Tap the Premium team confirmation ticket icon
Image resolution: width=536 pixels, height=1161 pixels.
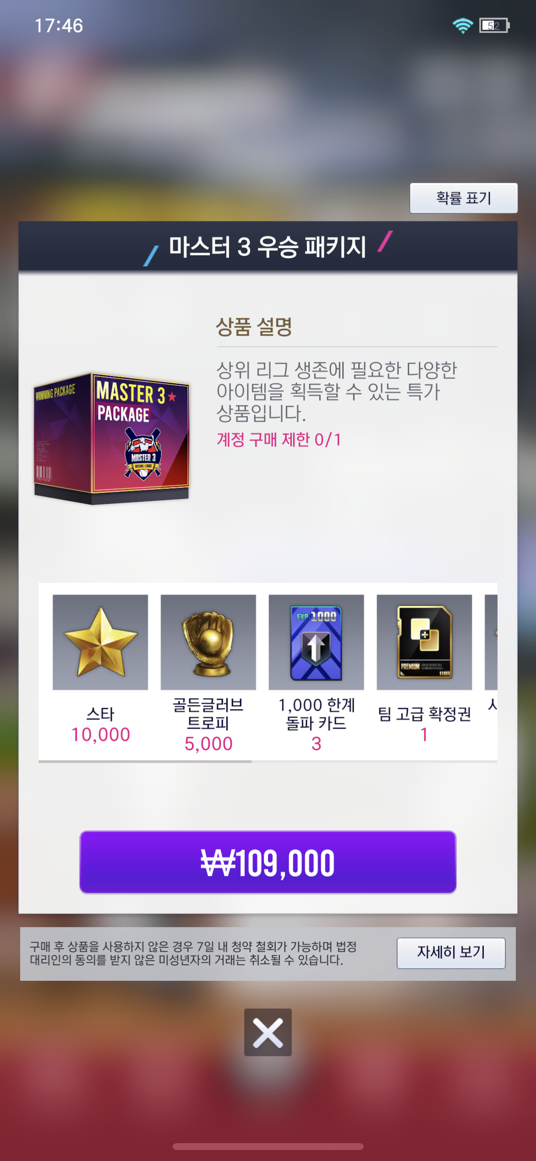(424, 642)
